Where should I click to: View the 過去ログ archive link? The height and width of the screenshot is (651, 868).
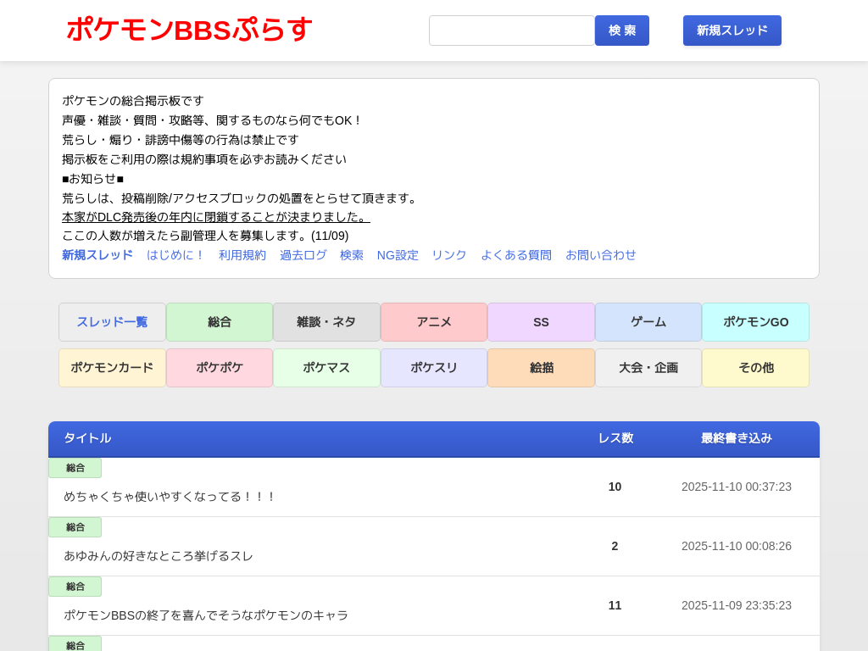(x=303, y=255)
